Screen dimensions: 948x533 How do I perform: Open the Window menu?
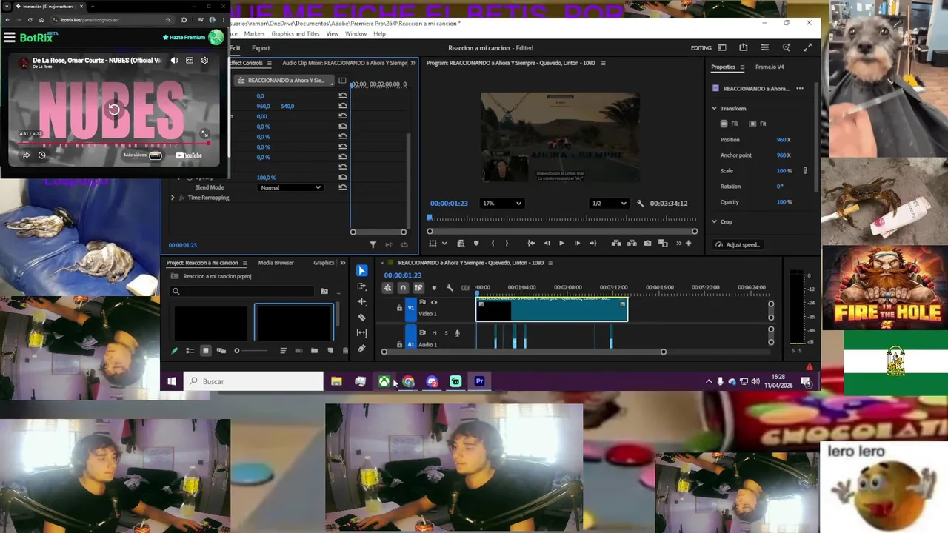pos(355,34)
